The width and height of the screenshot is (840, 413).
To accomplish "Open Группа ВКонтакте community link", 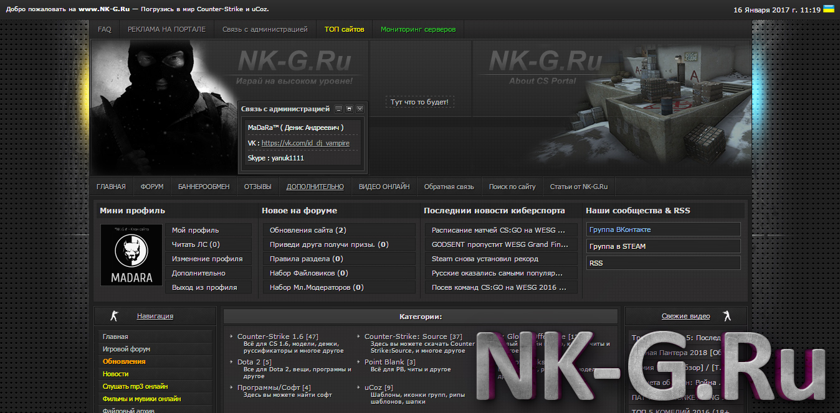I will [663, 230].
